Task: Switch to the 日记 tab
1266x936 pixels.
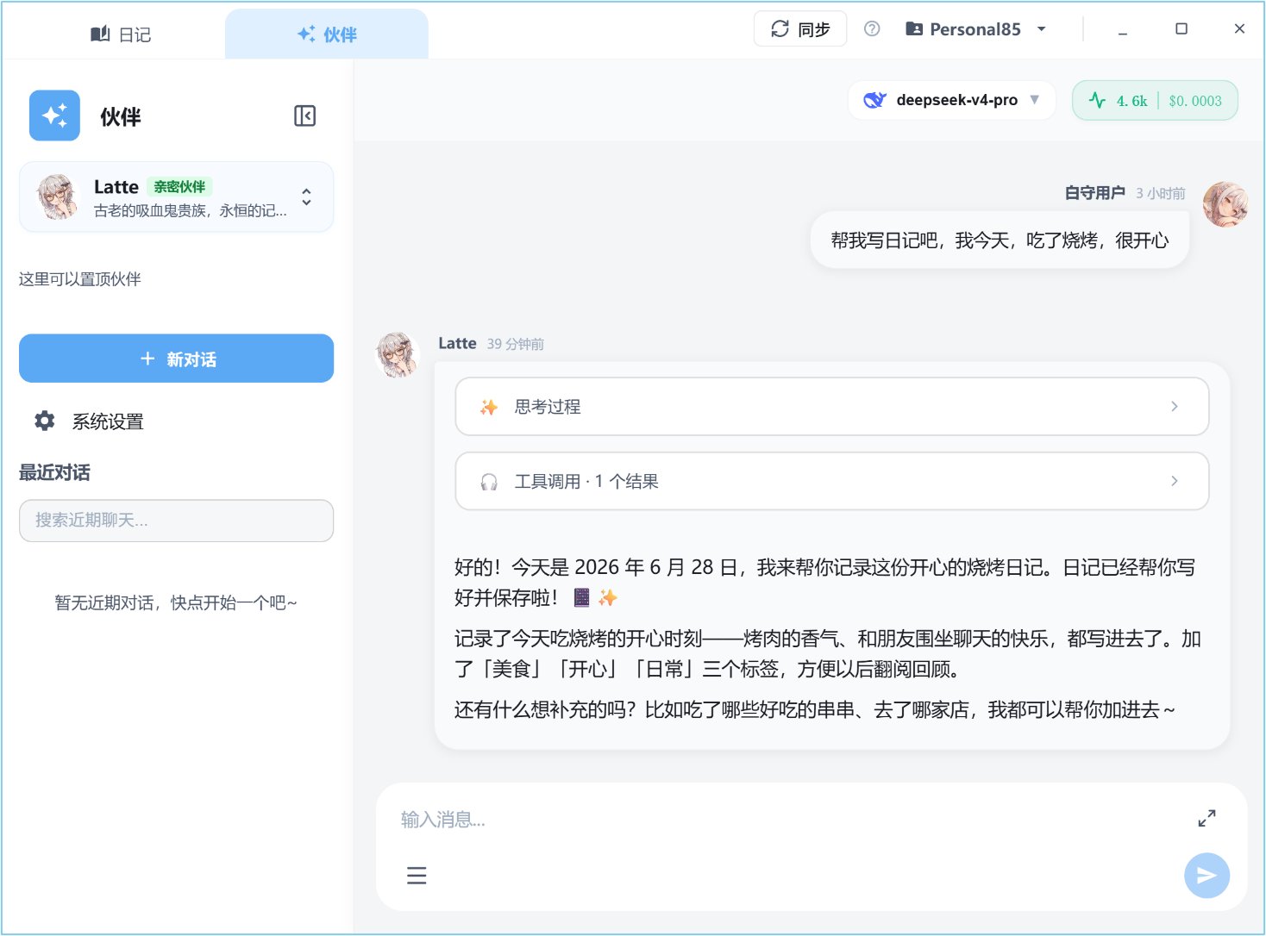Action: tap(121, 34)
